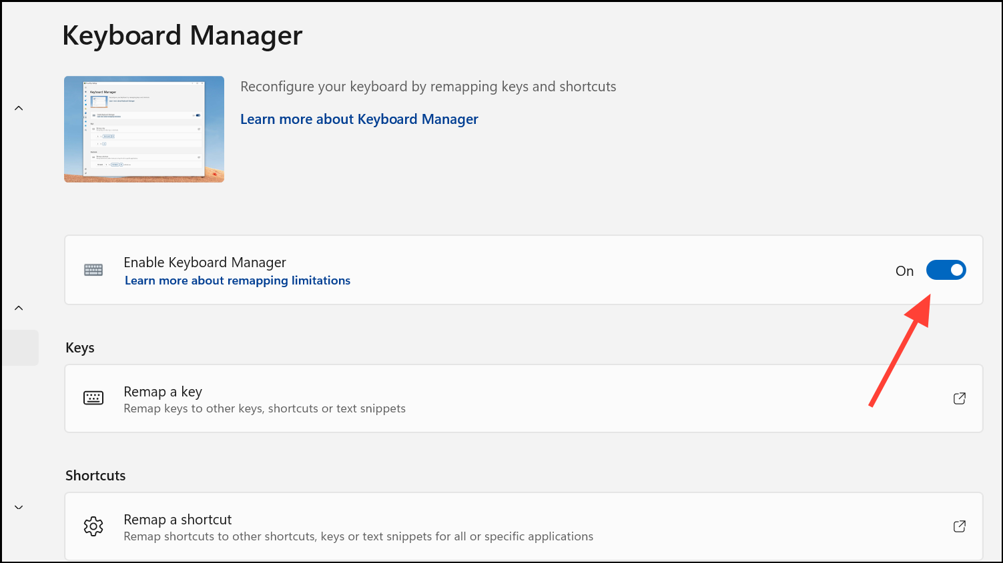This screenshot has height=563, width=1003.
Task: Collapse the middle sidebar up-chevron
Action: pos(19,308)
